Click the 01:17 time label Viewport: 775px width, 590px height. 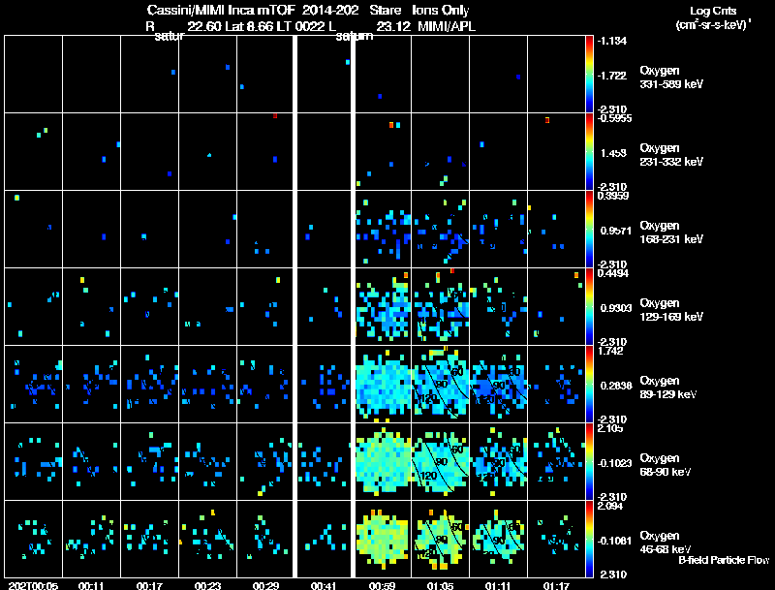pos(556,585)
